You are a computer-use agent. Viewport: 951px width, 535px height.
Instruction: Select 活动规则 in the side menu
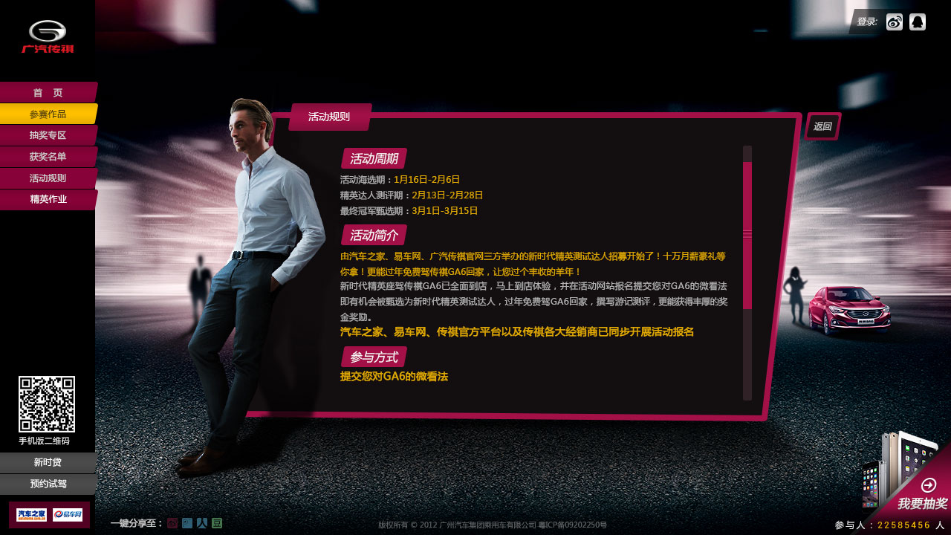pos(48,179)
